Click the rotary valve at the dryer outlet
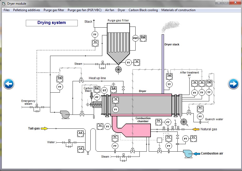The image size is (242, 171). [x=184, y=122]
